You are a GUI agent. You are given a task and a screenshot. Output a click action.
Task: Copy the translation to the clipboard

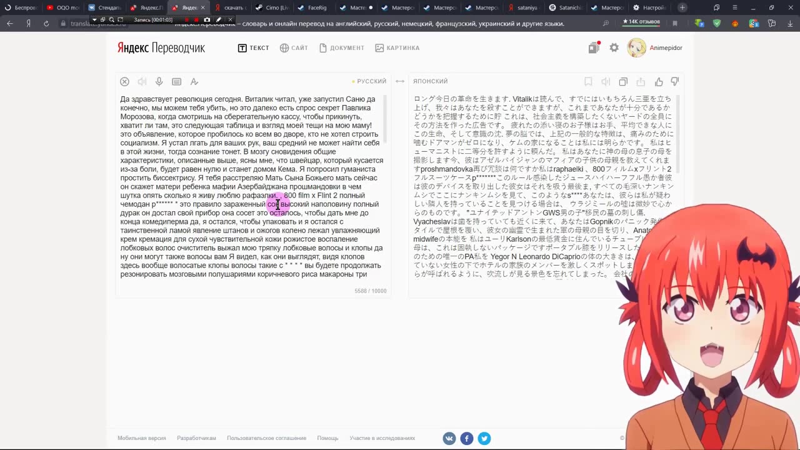623,81
